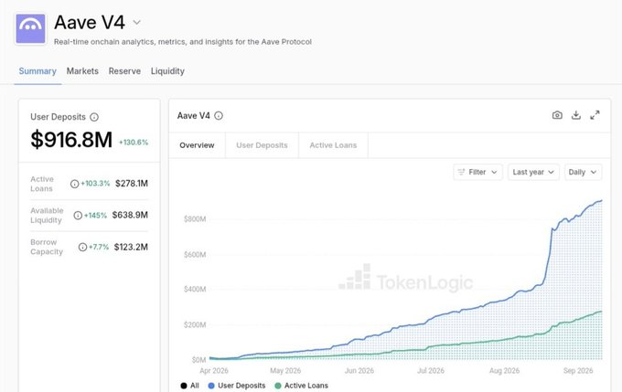Image resolution: width=622 pixels, height=392 pixels.
Task: Select the Overview chart tab
Action: pyautogui.click(x=197, y=145)
